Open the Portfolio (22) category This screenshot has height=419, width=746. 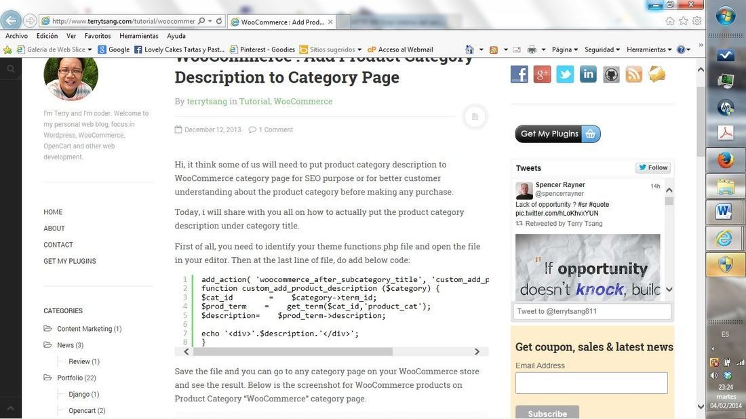[77, 378]
